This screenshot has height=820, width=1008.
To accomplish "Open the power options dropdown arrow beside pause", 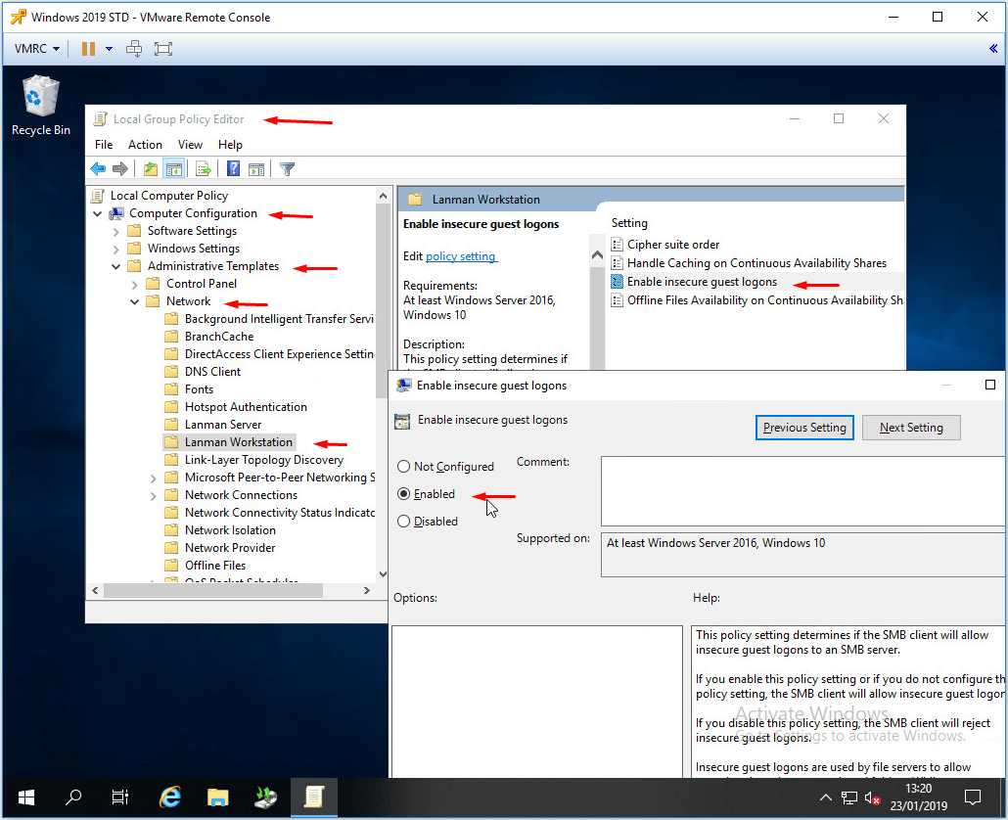I will pos(109,49).
